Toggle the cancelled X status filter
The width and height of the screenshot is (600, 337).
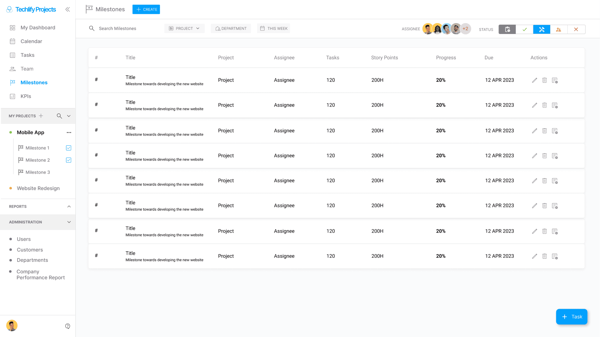tap(576, 29)
